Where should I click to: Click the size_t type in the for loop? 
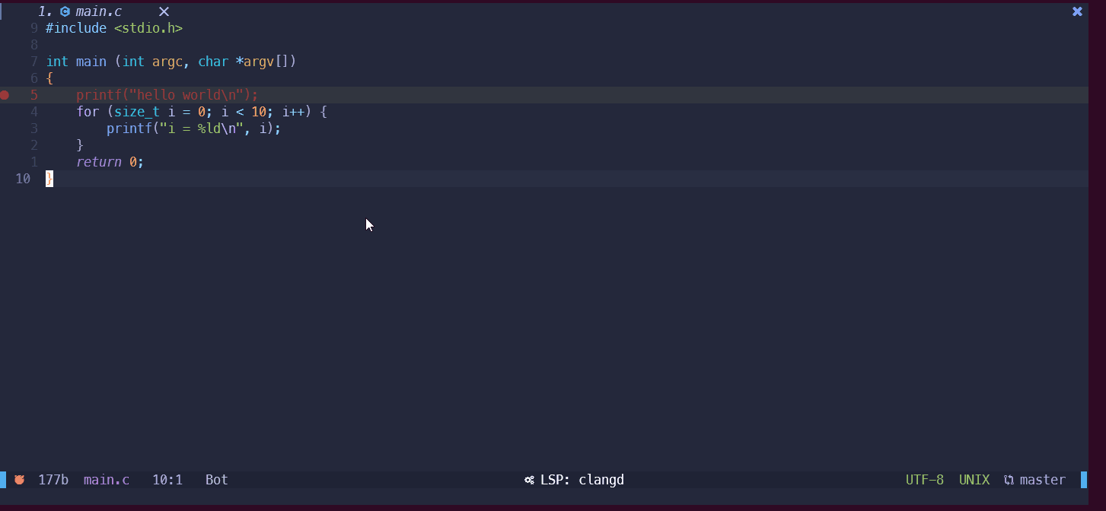[137, 112]
